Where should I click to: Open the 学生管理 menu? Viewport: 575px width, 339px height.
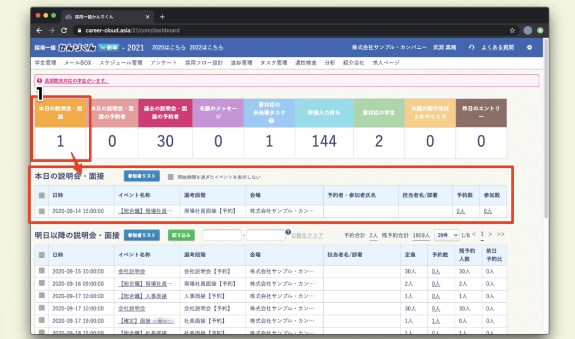click(x=45, y=63)
